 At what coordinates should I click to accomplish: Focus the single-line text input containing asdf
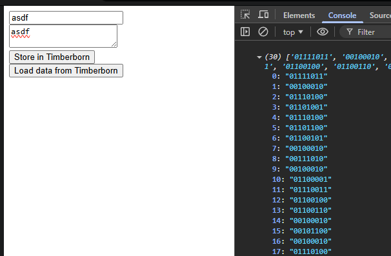66,17
